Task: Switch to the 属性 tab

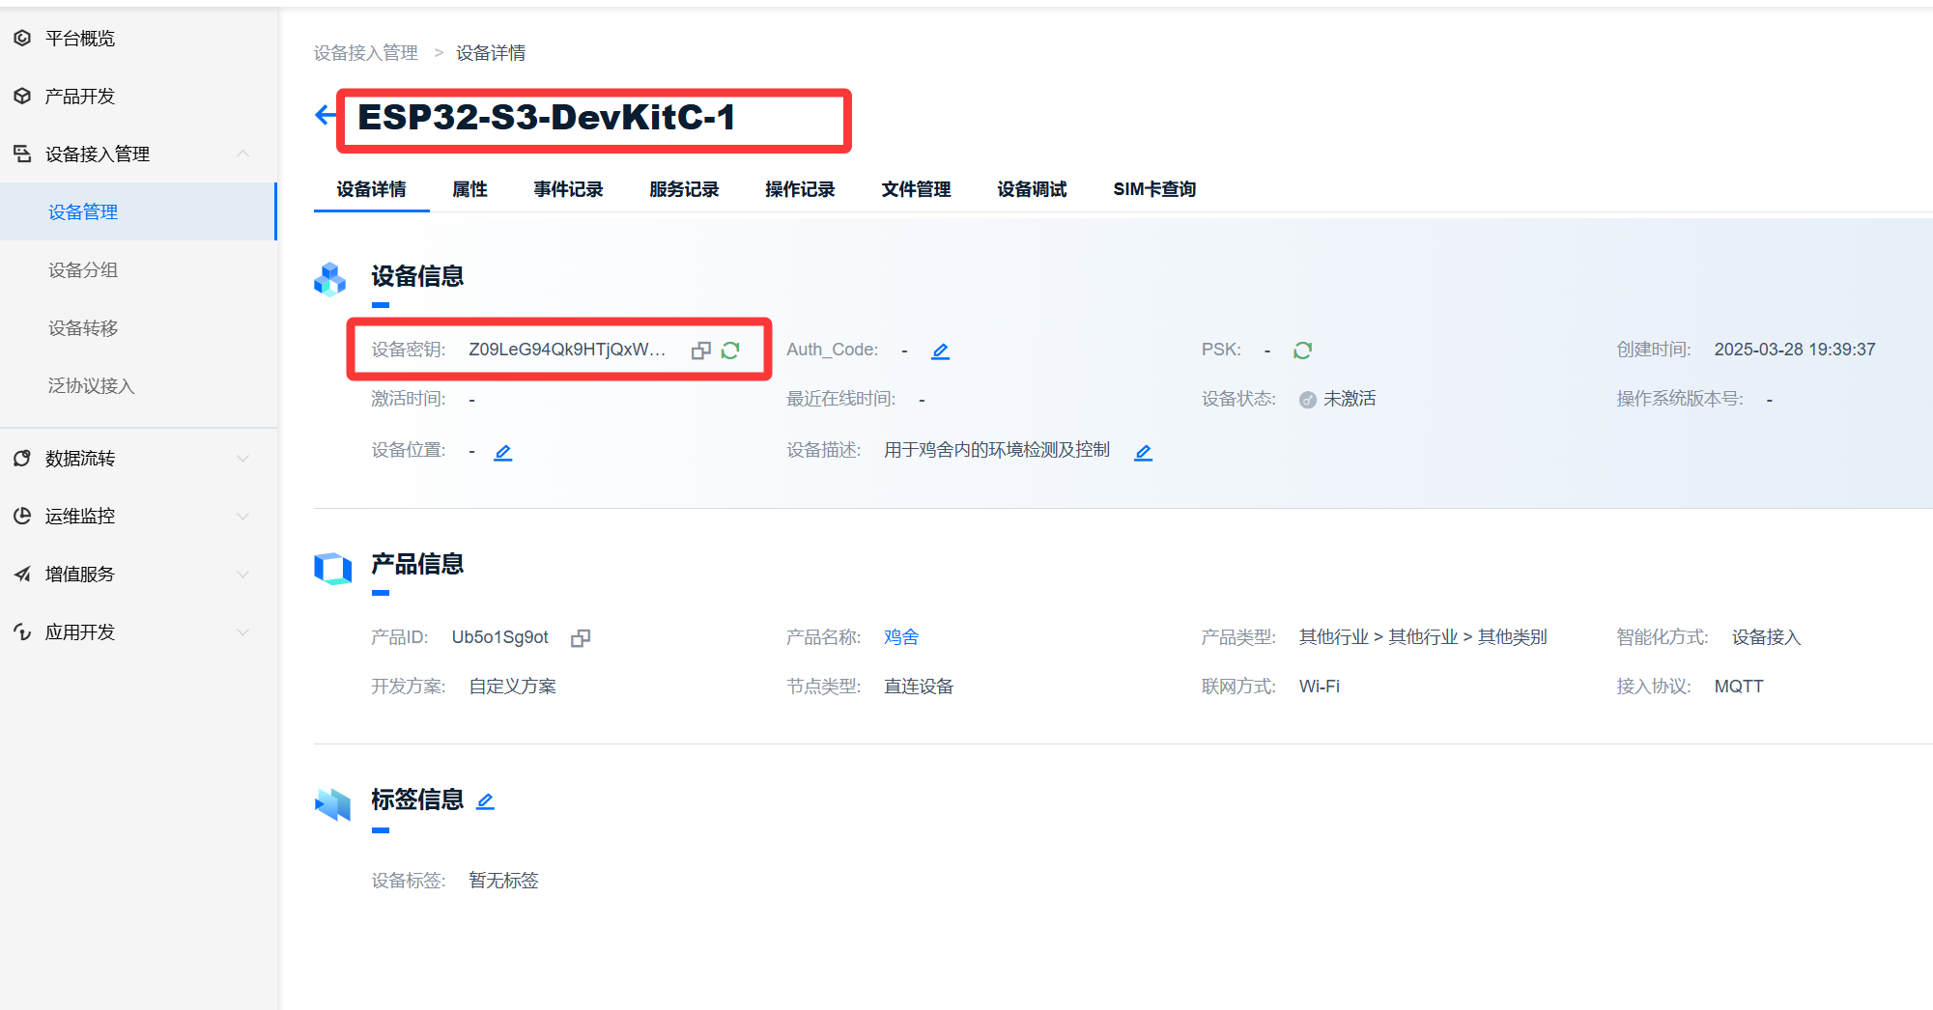Action: (469, 189)
